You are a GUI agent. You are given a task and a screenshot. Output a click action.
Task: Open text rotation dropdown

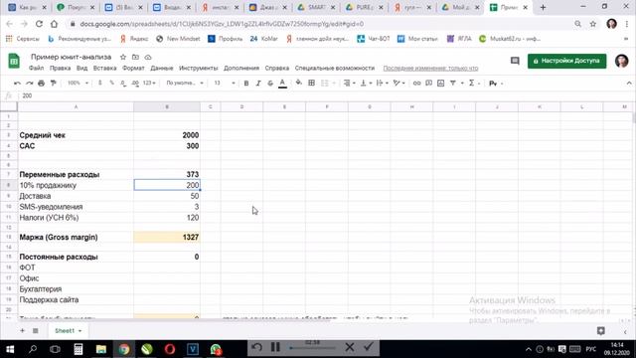[399, 83]
